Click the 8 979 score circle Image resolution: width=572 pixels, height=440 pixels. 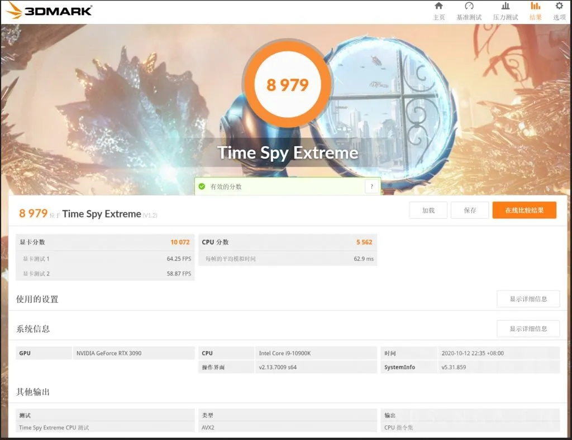(x=288, y=85)
